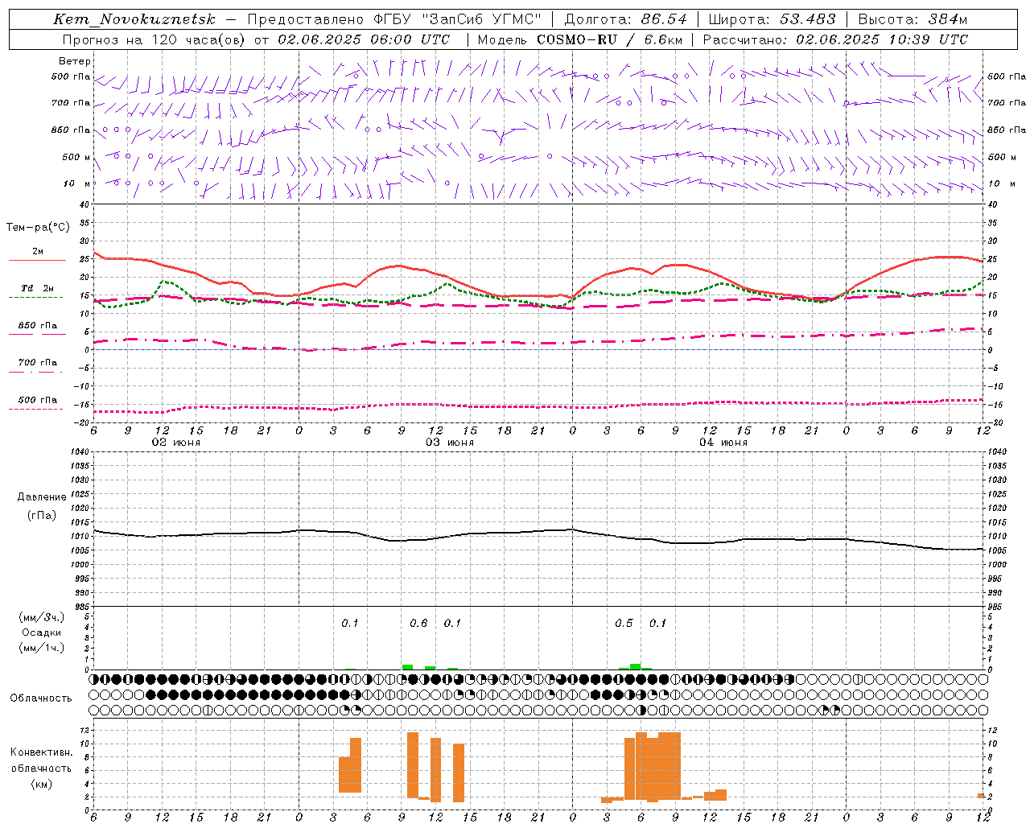Click the '850 гПа' entry in temperature legend

click(x=38, y=326)
